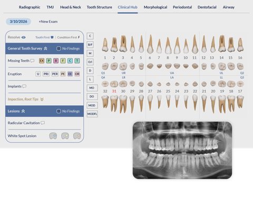Switch to Condition First mode
The width and height of the screenshot is (253, 209).
tap(69, 37)
